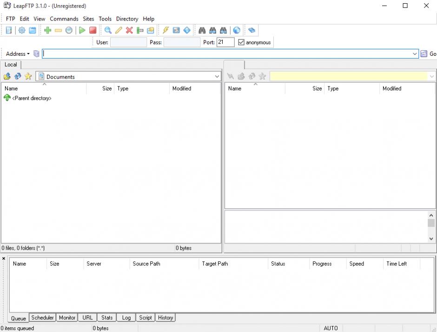The image size is (437, 332).
Task: Open the View menu
Action: [40, 19]
